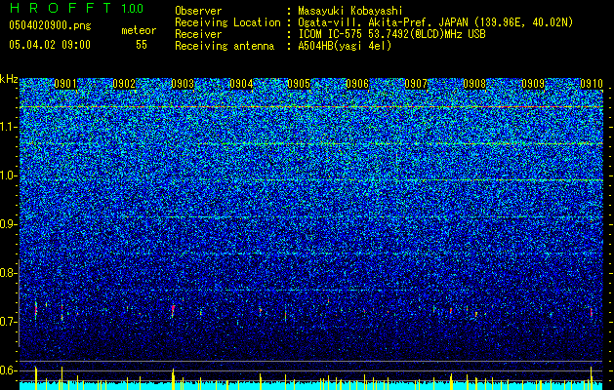Click the 0909 time marker
Screen dimensions: 614x390
pyautogui.click(x=533, y=84)
